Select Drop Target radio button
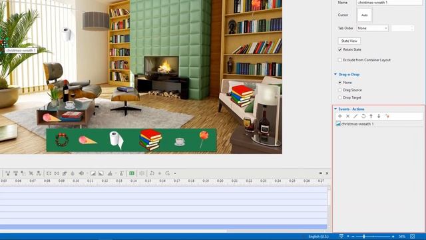This screenshot has height=240, width=426. click(x=340, y=97)
